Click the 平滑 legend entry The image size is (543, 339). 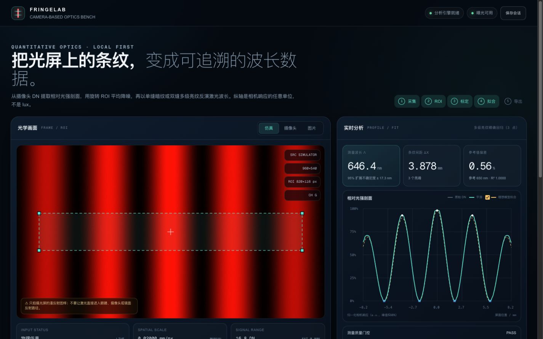(x=476, y=197)
